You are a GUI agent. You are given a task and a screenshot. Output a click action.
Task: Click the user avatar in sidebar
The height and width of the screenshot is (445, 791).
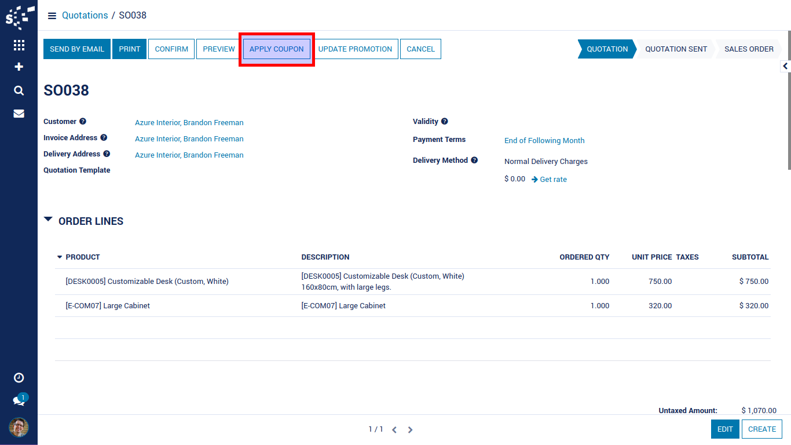click(x=19, y=428)
